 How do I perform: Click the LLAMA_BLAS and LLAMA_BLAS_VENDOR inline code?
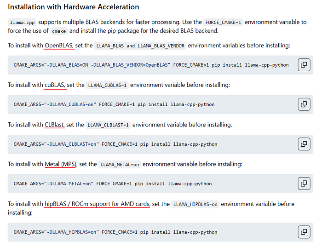(x=140, y=46)
